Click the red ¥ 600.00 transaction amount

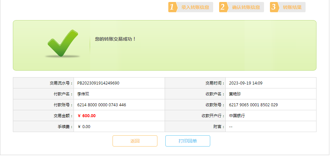pos(87,116)
